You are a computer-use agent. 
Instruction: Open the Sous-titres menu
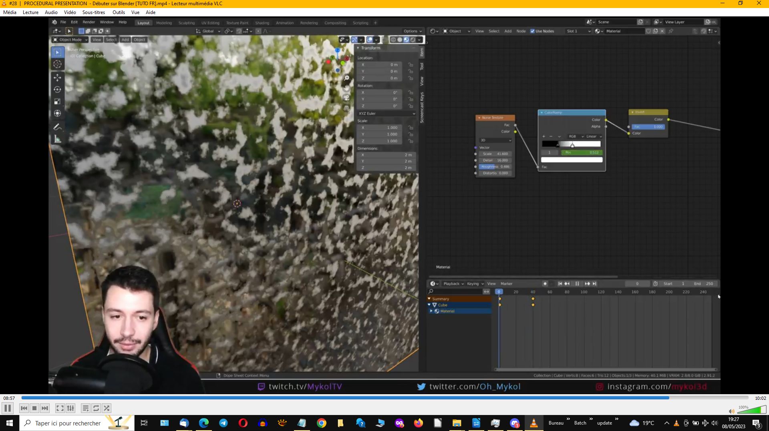pyautogui.click(x=94, y=12)
